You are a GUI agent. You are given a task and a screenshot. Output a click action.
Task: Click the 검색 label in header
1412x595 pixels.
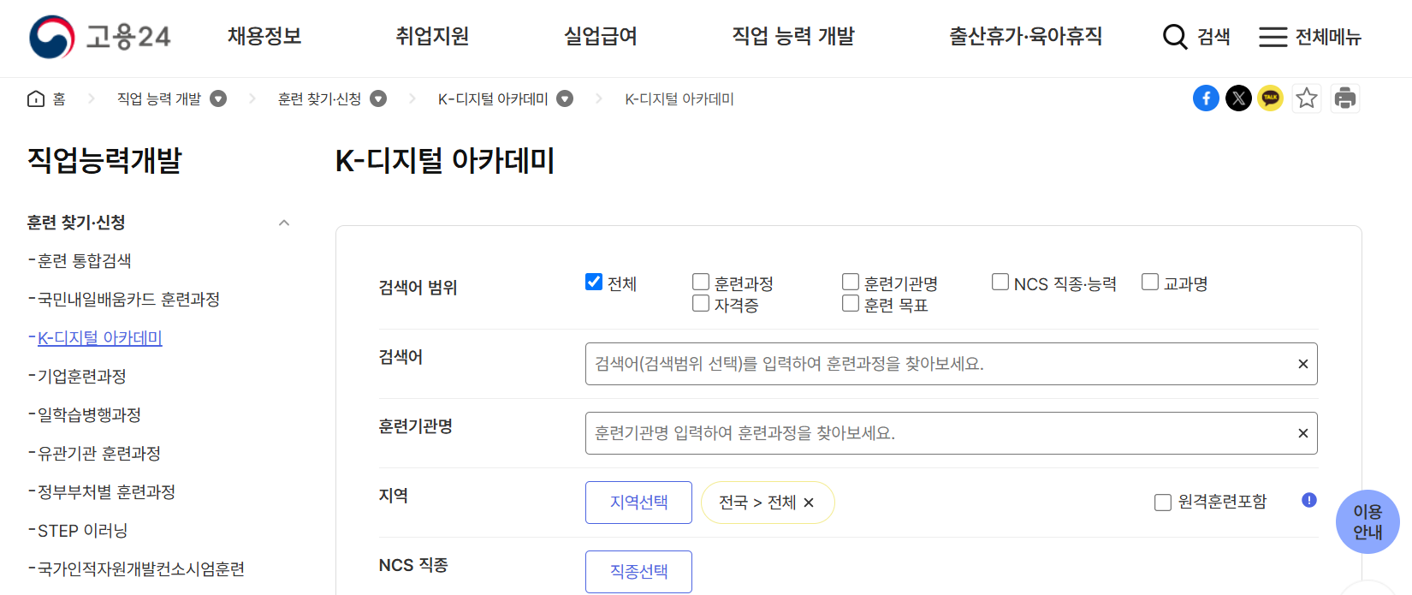click(x=1213, y=37)
